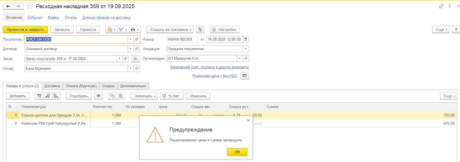The image size is (460, 162).
Task: Click the Провести и закрыть button
Action: (25, 30)
